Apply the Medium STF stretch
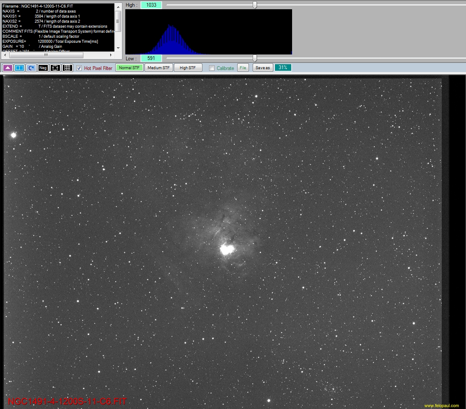 (158, 68)
